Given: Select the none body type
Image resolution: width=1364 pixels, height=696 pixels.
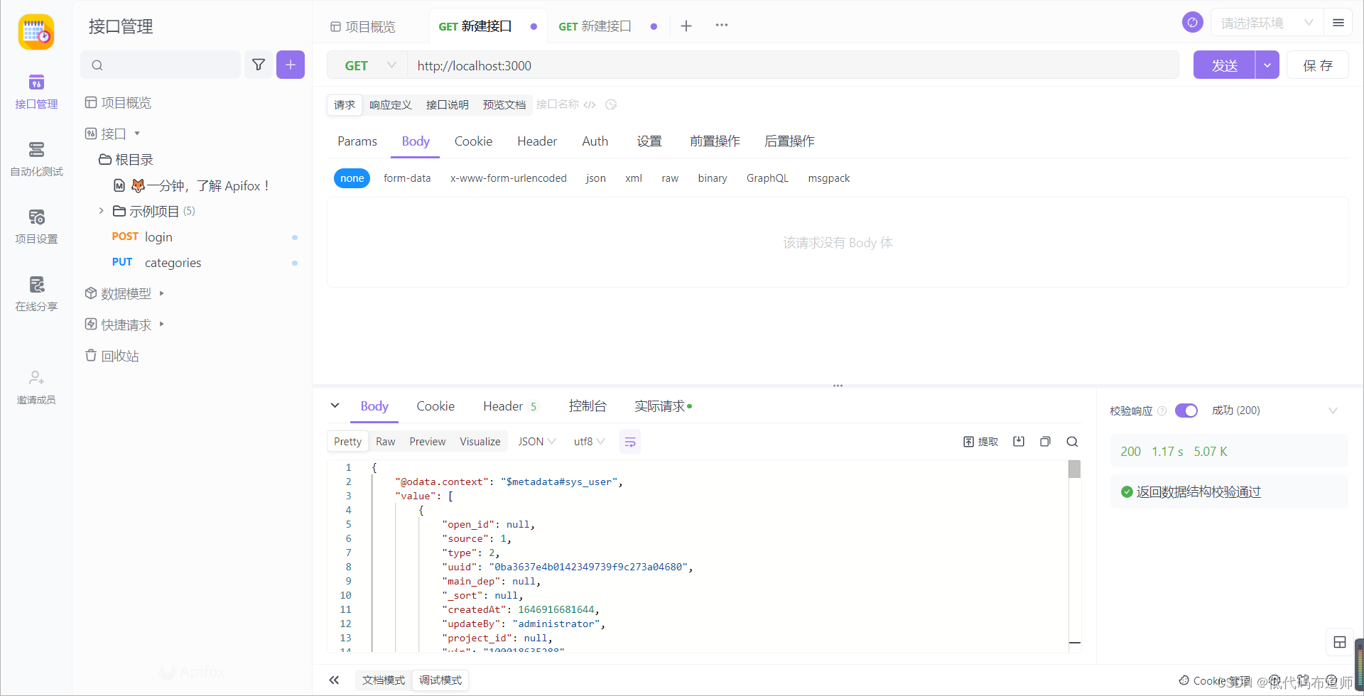Looking at the screenshot, I should 352,178.
